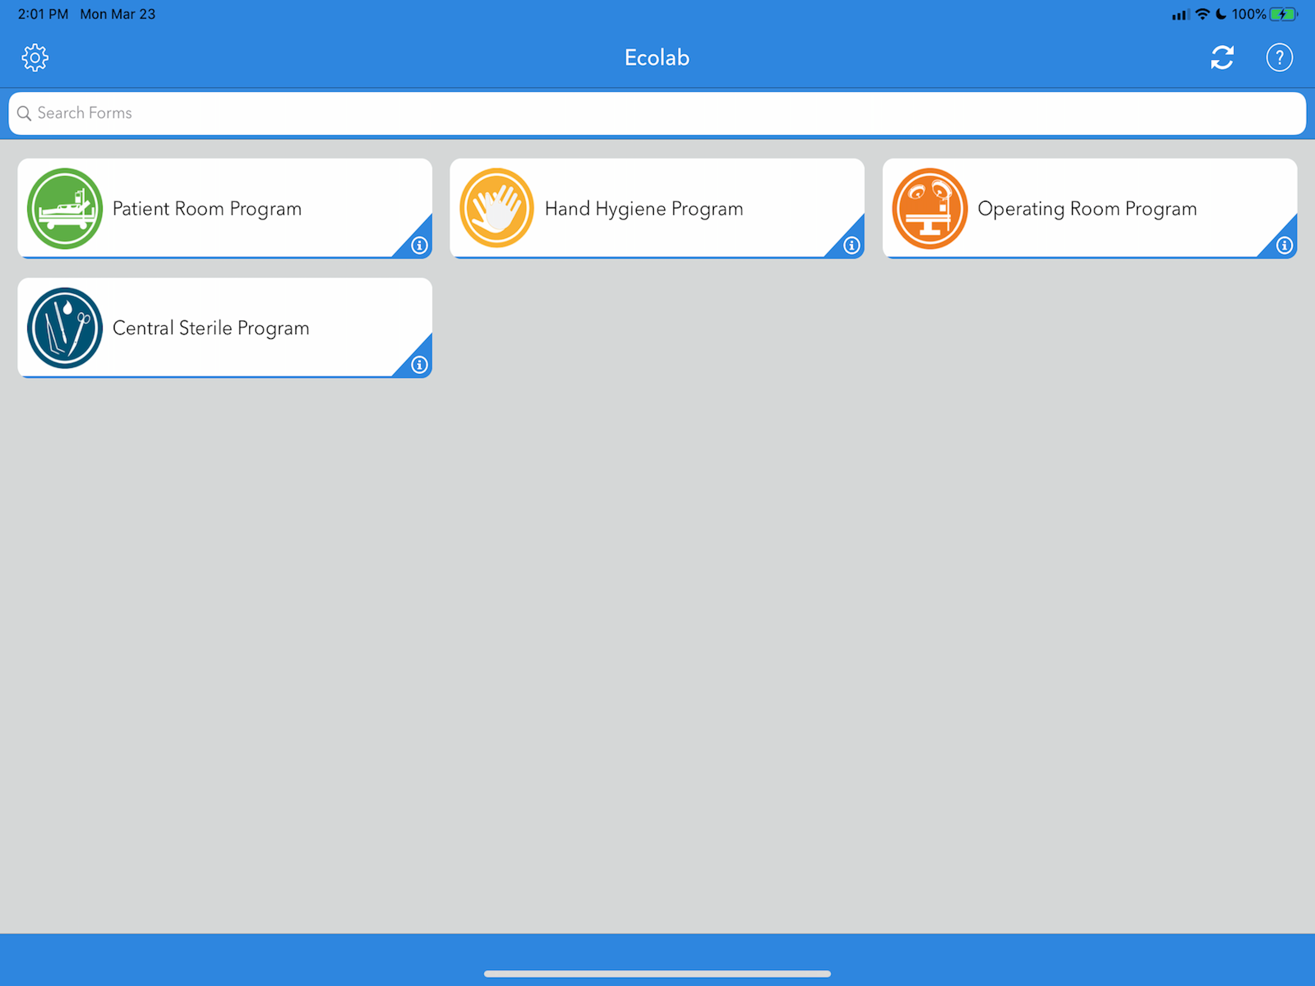
Task: Tap the blue Central Sterile instruments icon
Action: (x=65, y=328)
